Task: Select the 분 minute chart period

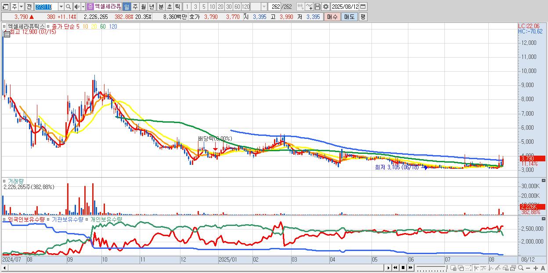Action: click(x=161, y=7)
